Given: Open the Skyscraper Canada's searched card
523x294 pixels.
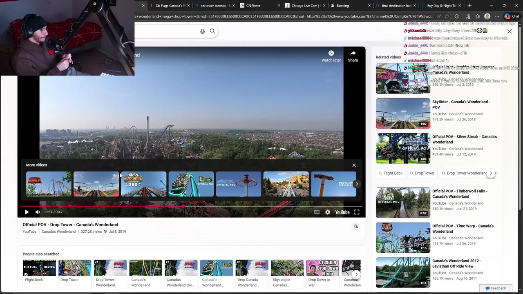Looking at the screenshot, I should pyautogui.click(x=287, y=274).
